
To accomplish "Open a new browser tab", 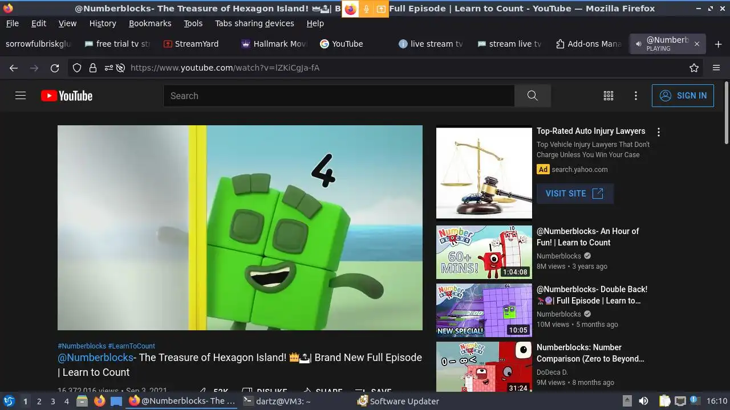I will pos(718,44).
